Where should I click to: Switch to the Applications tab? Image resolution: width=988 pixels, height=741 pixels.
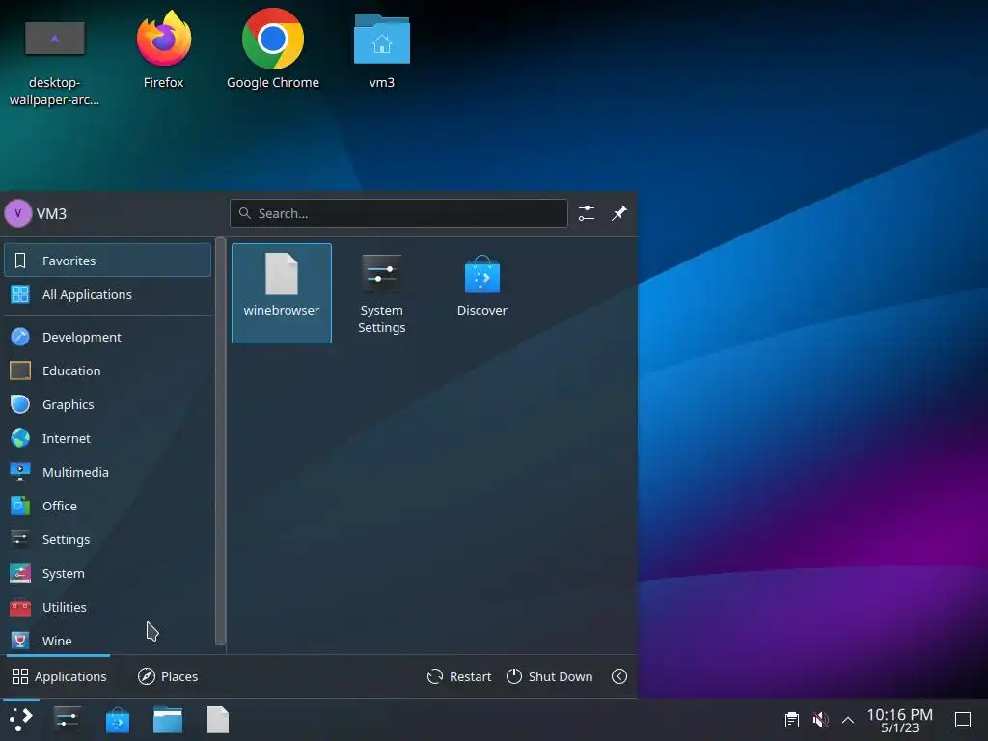59,676
